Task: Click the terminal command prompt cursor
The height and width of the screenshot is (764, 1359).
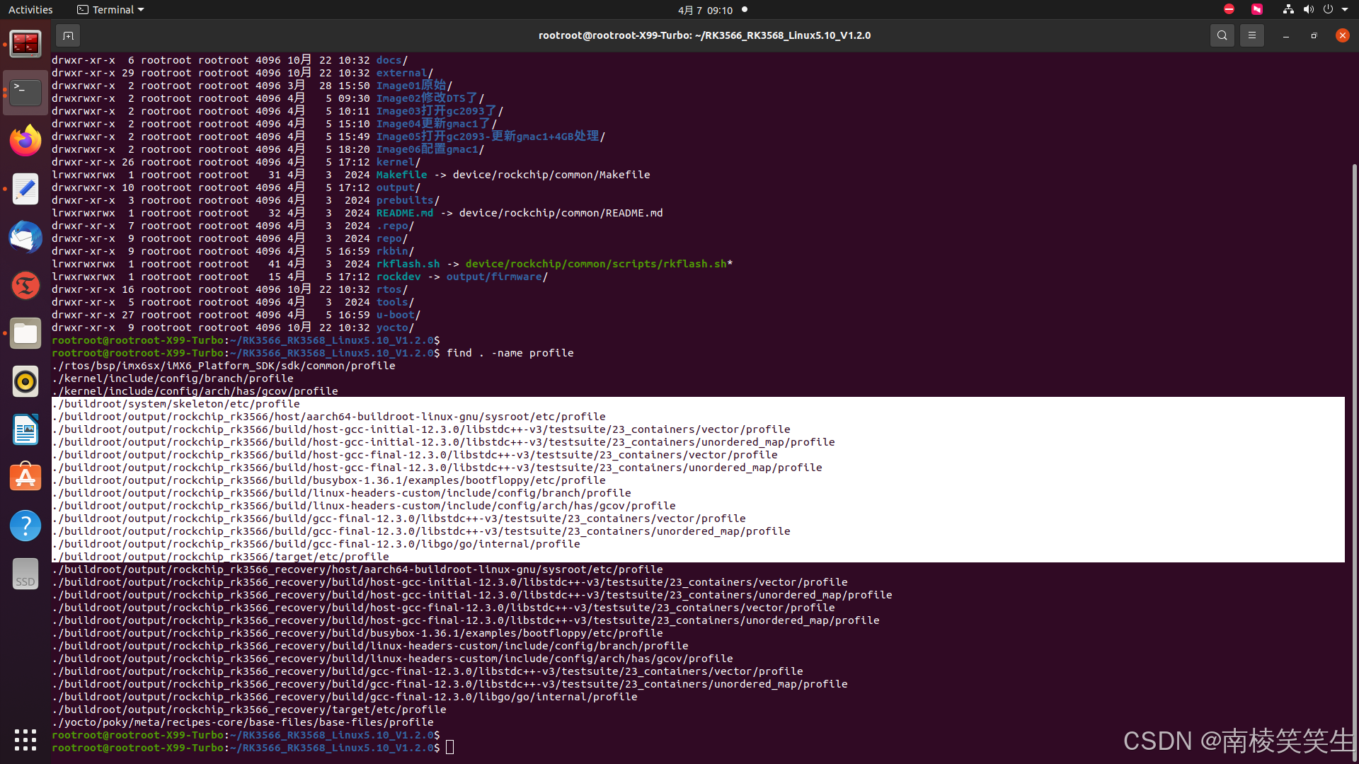Action: pos(449,748)
